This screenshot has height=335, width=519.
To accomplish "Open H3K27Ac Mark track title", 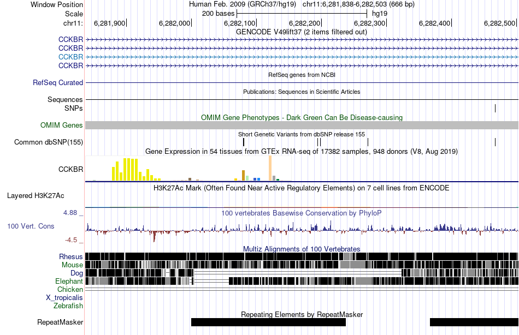I will (x=301, y=188).
